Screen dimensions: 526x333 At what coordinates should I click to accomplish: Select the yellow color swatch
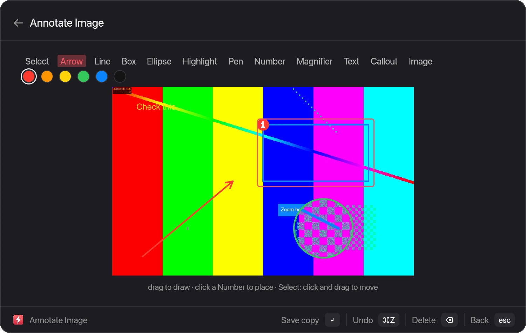click(65, 76)
